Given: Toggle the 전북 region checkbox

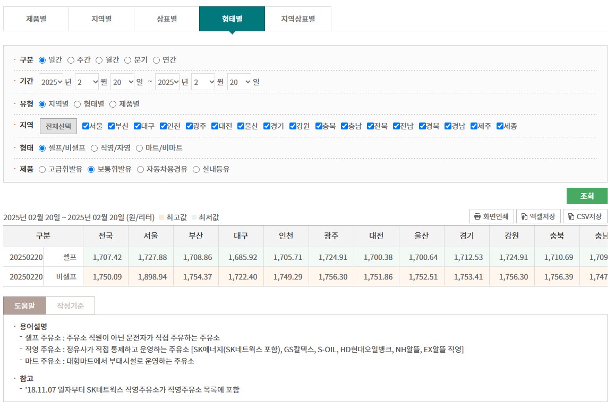Looking at the screenshot, I should [x=370, y=126].
